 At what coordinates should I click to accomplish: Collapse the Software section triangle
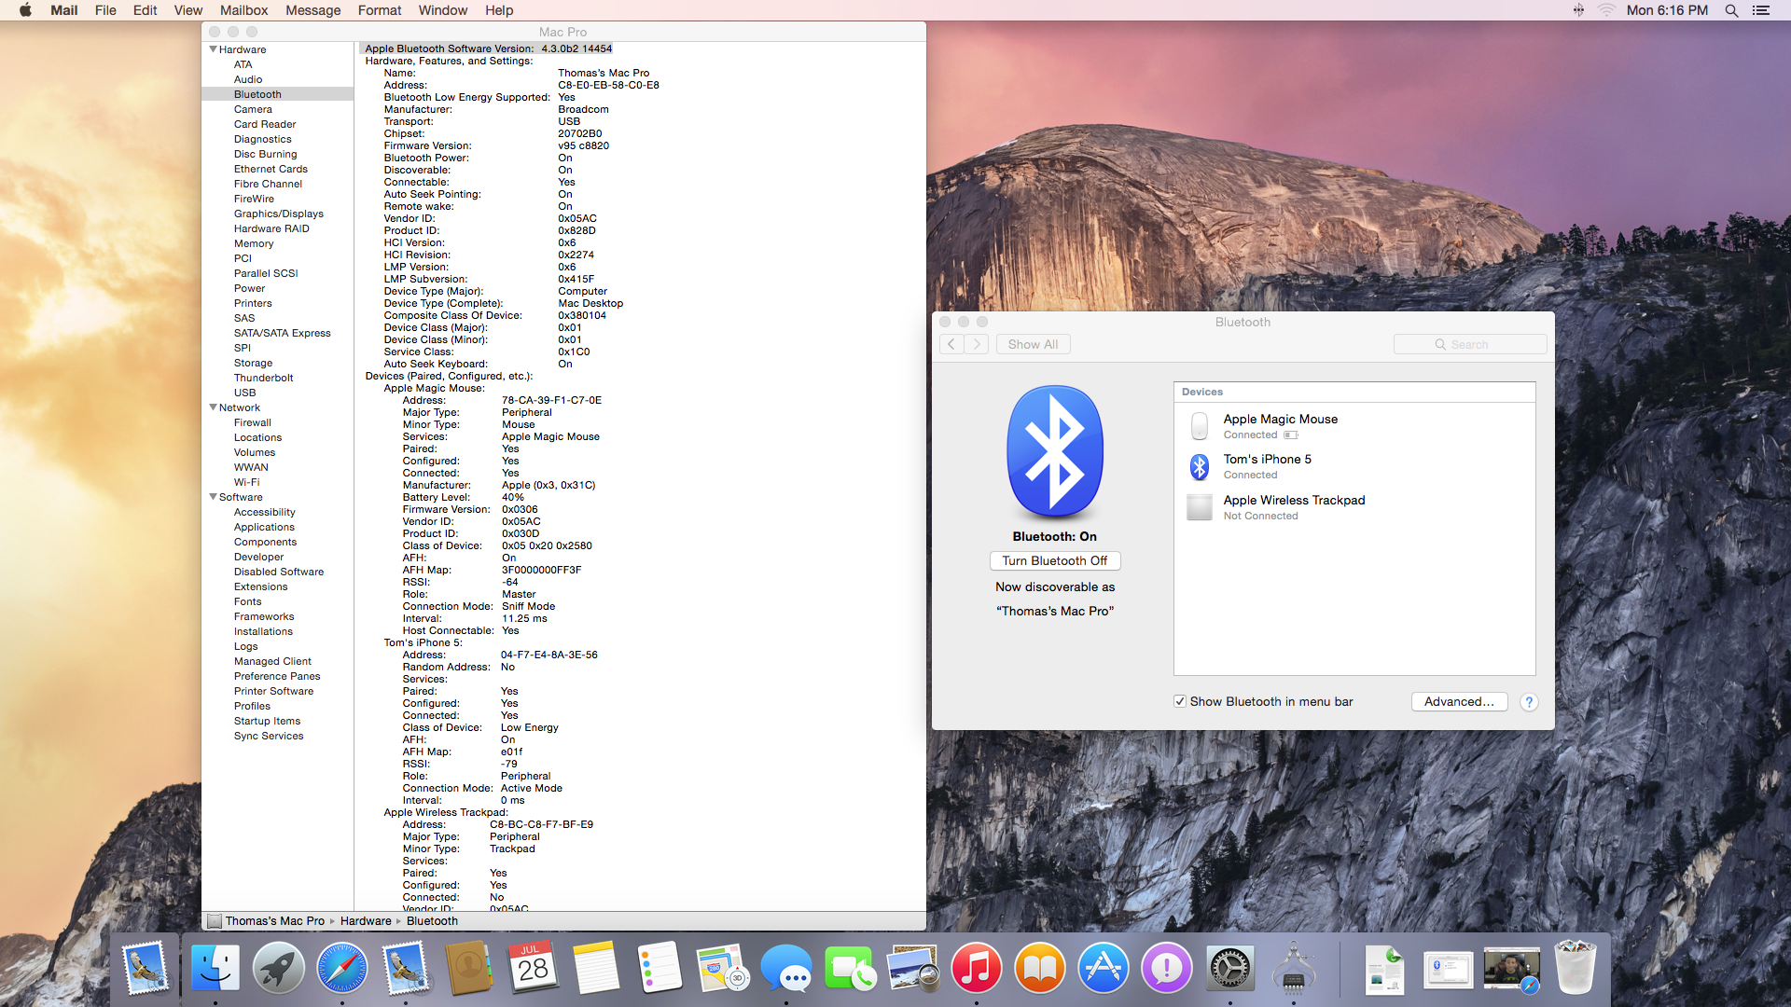[213, 497]
